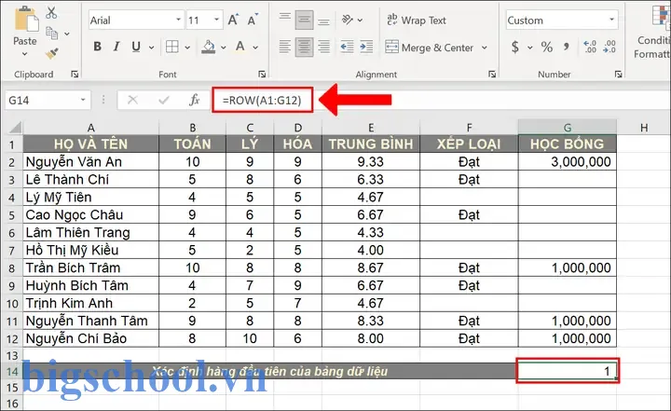Click Merge & Center button
The height and width of the screenshot is (411, 671).
point(430,48)
